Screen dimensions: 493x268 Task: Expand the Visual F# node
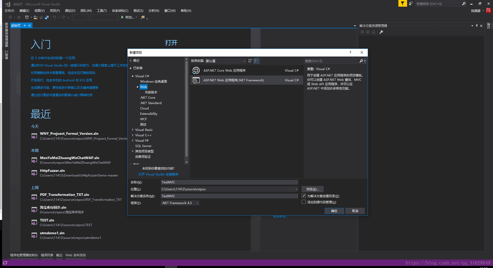click(x=132, y=140)
